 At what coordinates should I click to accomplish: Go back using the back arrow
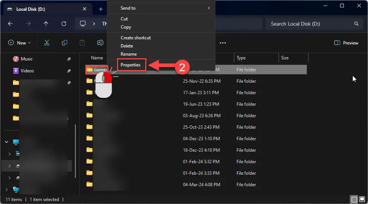(x=10, y=24)
